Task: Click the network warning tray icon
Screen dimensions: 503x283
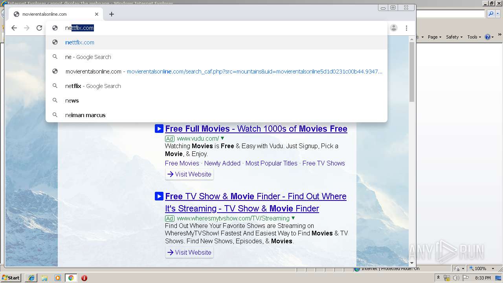Action: (447, 278)
